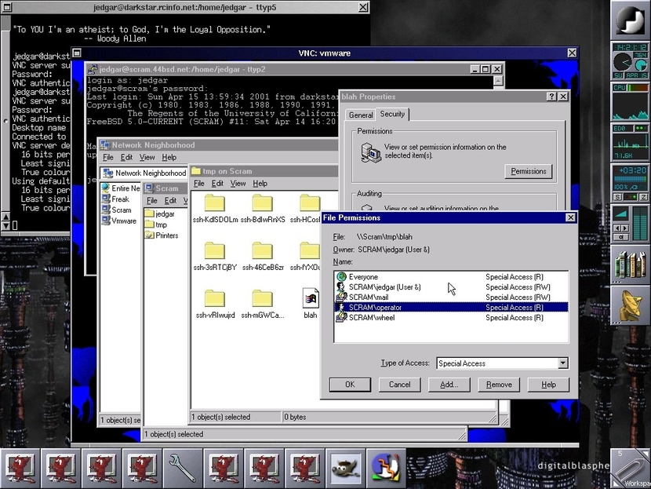This screenshot has height=489, width=651.
Task: Click the Remove button
Action: click(499, 385)
